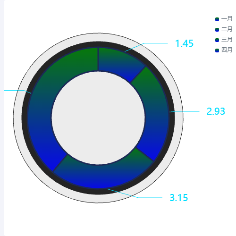
Task: Click the 四月 legend color marker
Action: click(217, 51)
